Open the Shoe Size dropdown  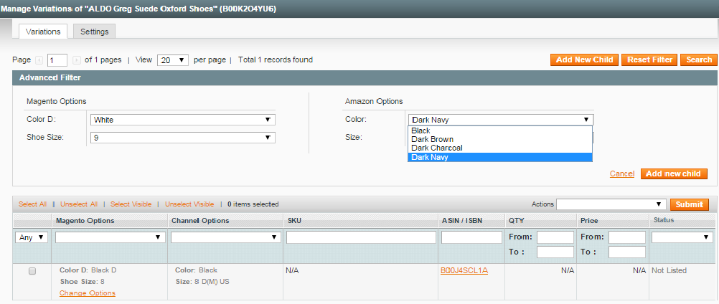(x=182, y=137)
